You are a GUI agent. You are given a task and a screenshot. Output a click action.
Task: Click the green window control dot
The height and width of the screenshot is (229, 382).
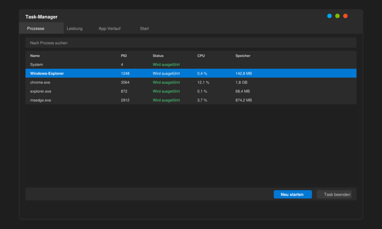pos(337,16)
